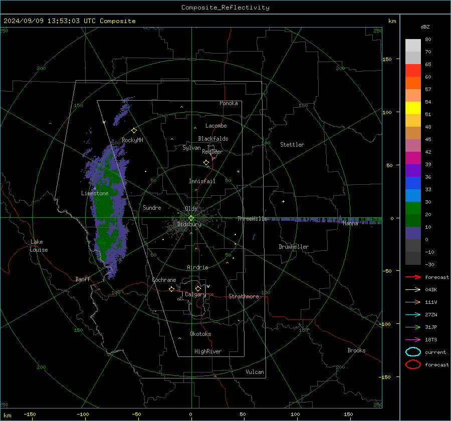
Task: Click the ThreeHills label
Action: pos(252,219)
